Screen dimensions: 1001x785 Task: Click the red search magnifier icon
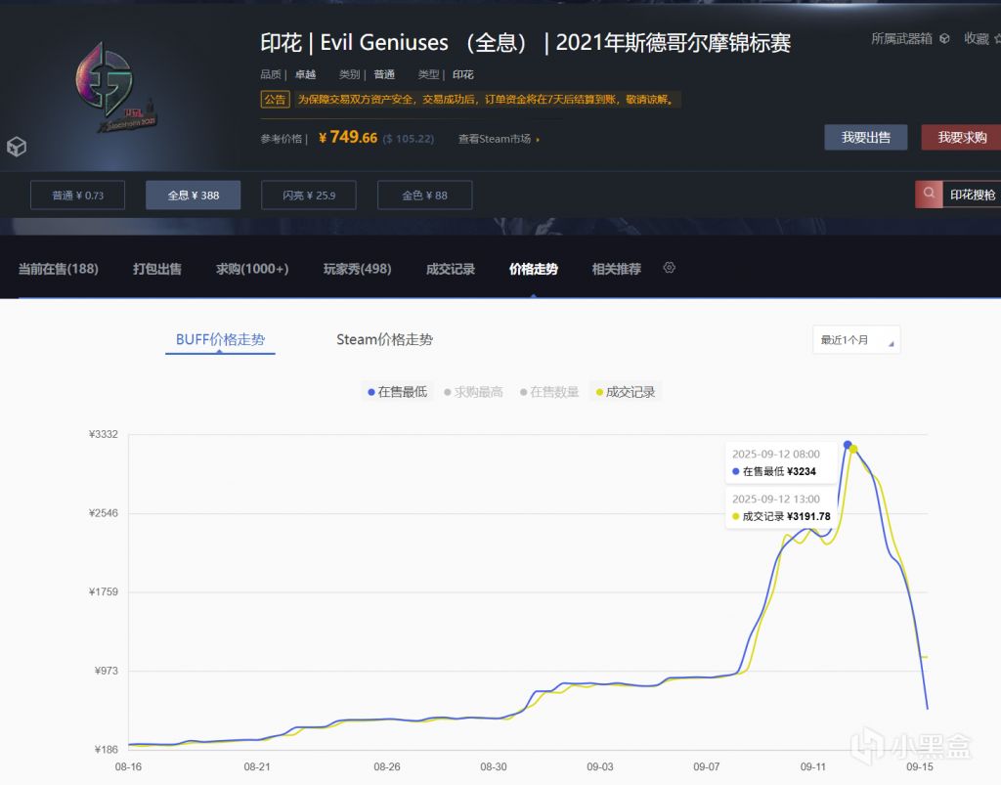pyautogui.click(x=929, y=195)
